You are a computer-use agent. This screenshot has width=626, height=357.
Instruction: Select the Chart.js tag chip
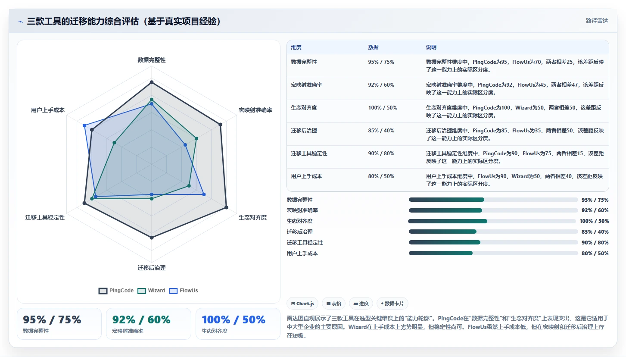tap(302, 304)
